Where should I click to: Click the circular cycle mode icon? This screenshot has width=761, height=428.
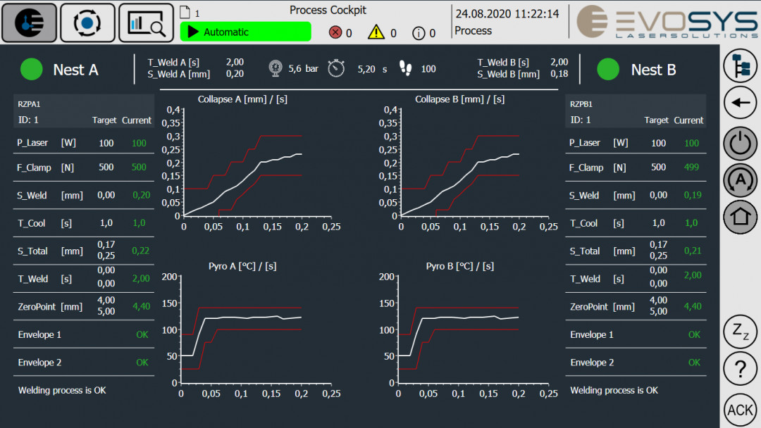pos(87,23)
